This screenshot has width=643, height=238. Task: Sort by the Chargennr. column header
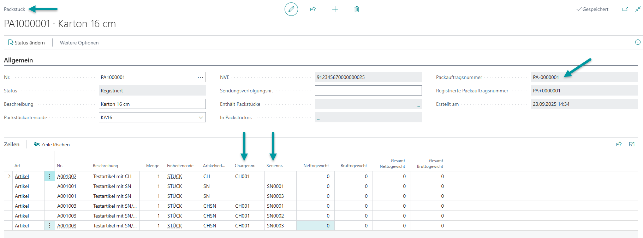245,166
